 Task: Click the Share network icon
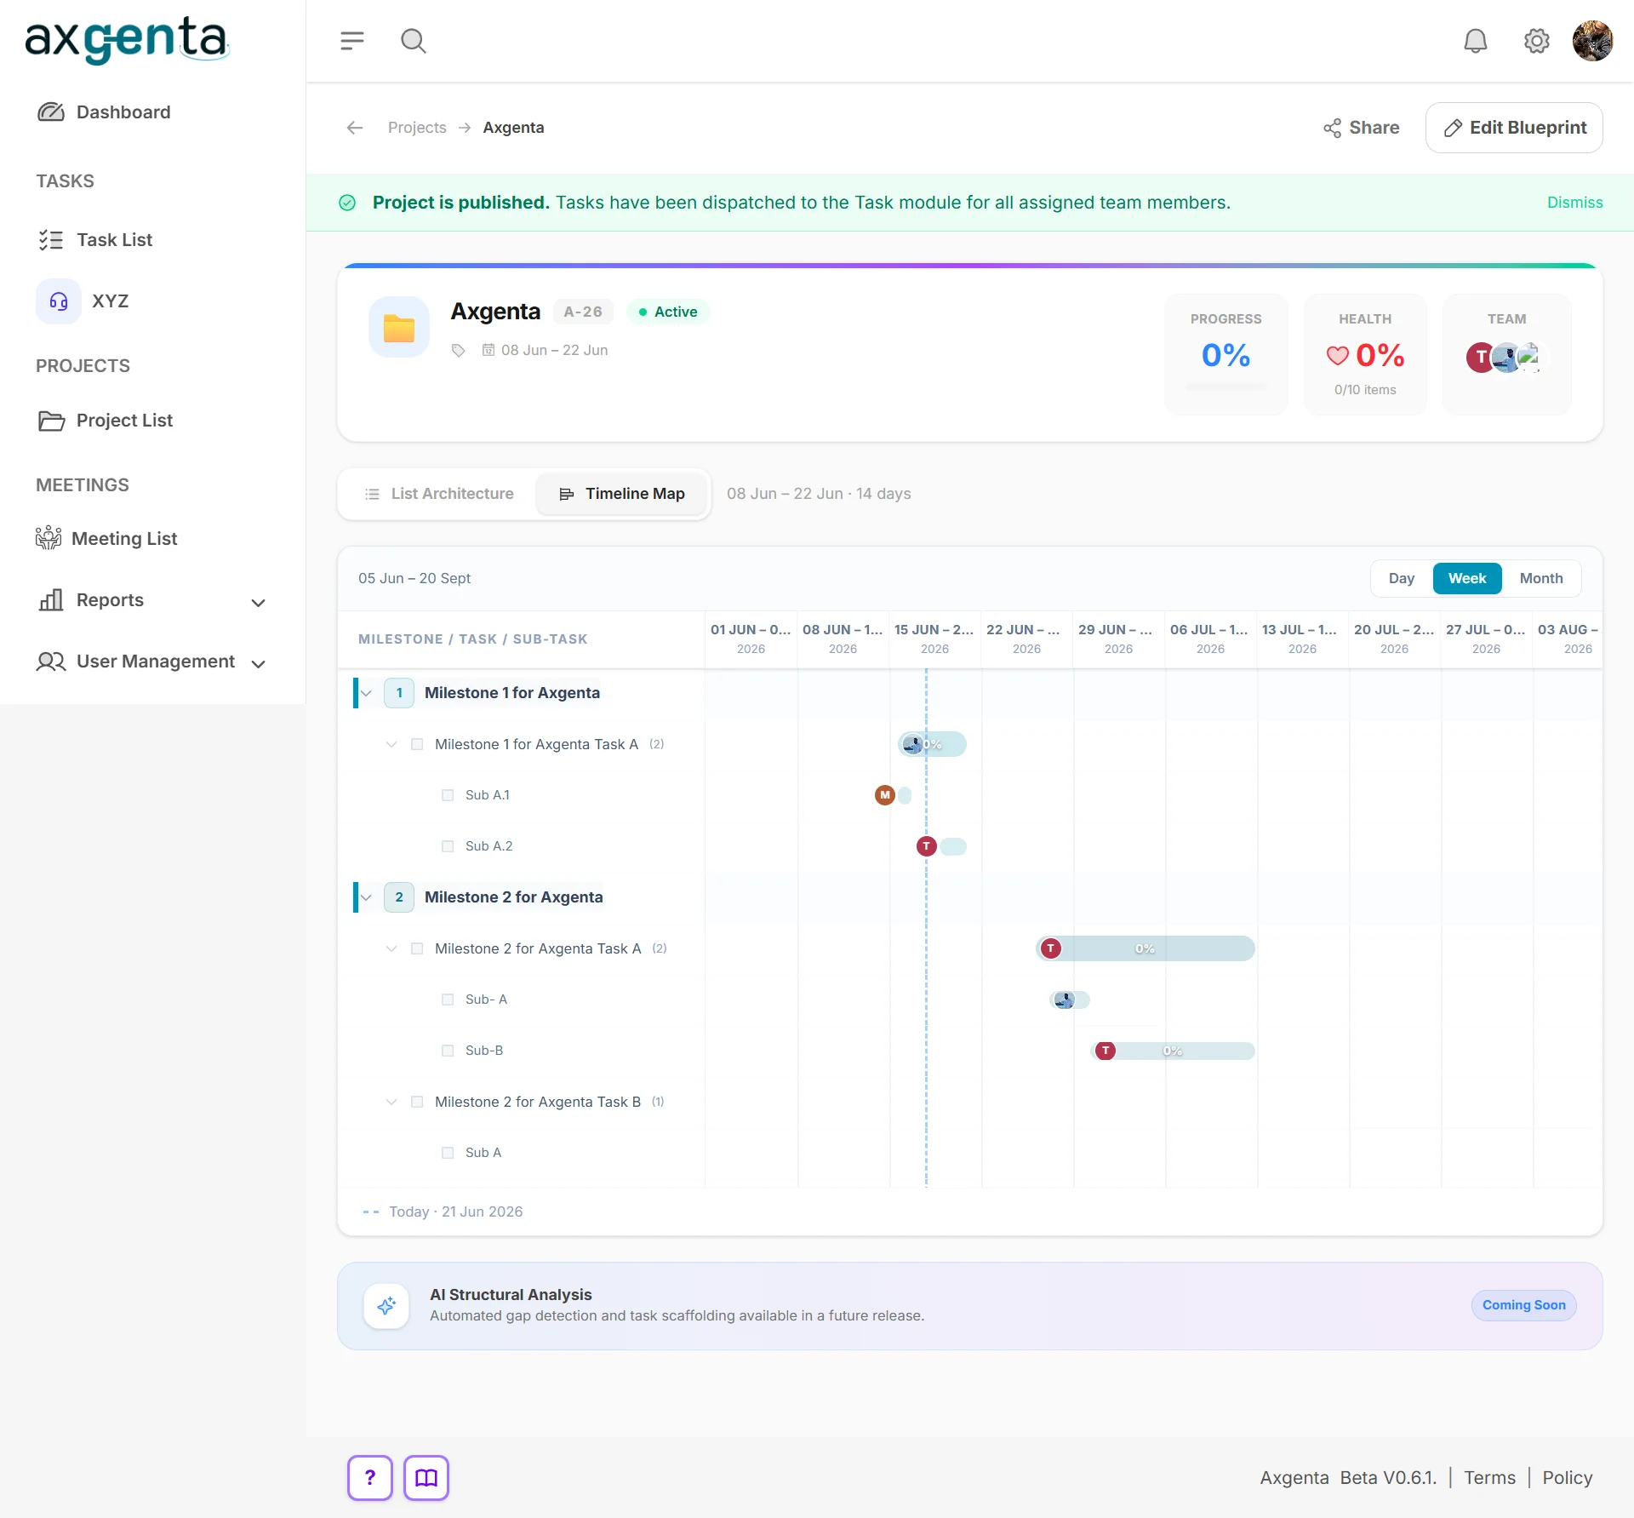(x=1332, y=128)
